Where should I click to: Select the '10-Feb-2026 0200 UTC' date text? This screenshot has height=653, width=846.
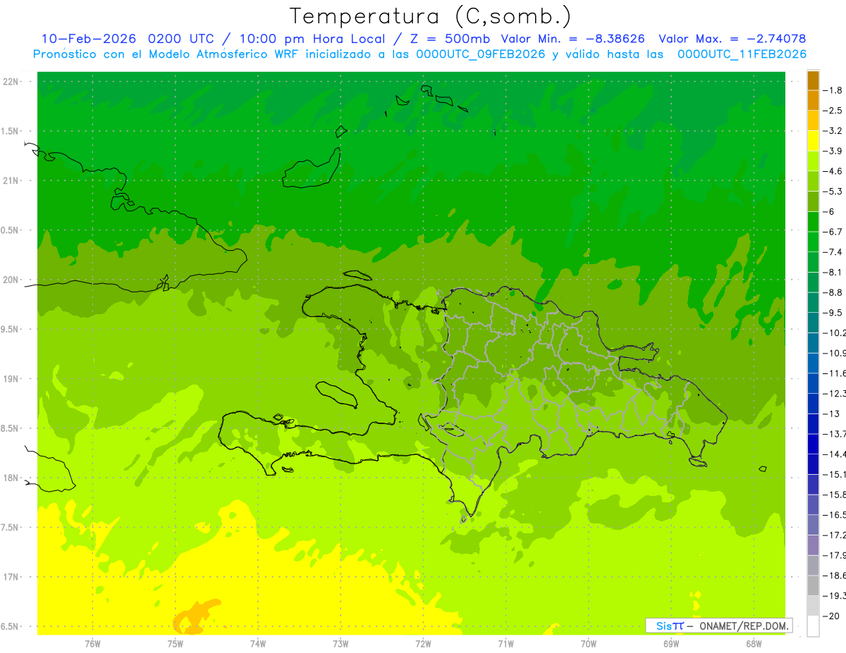coord(127,39)
